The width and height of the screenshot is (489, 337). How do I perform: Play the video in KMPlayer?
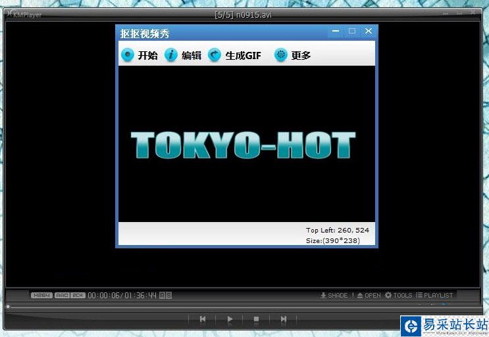230,319
